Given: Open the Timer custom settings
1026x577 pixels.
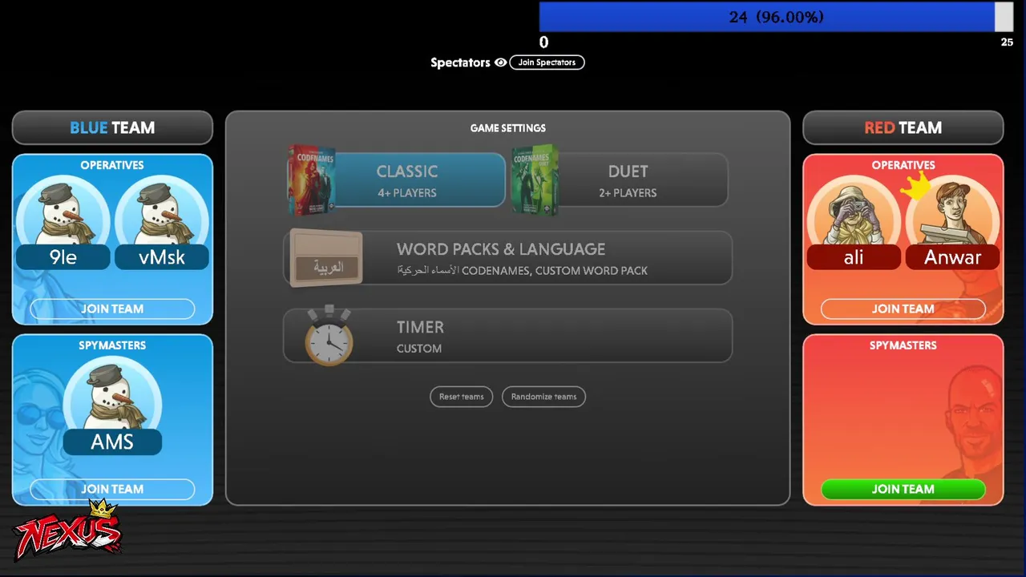Looking at the screenshot, I should coord(507,336).
